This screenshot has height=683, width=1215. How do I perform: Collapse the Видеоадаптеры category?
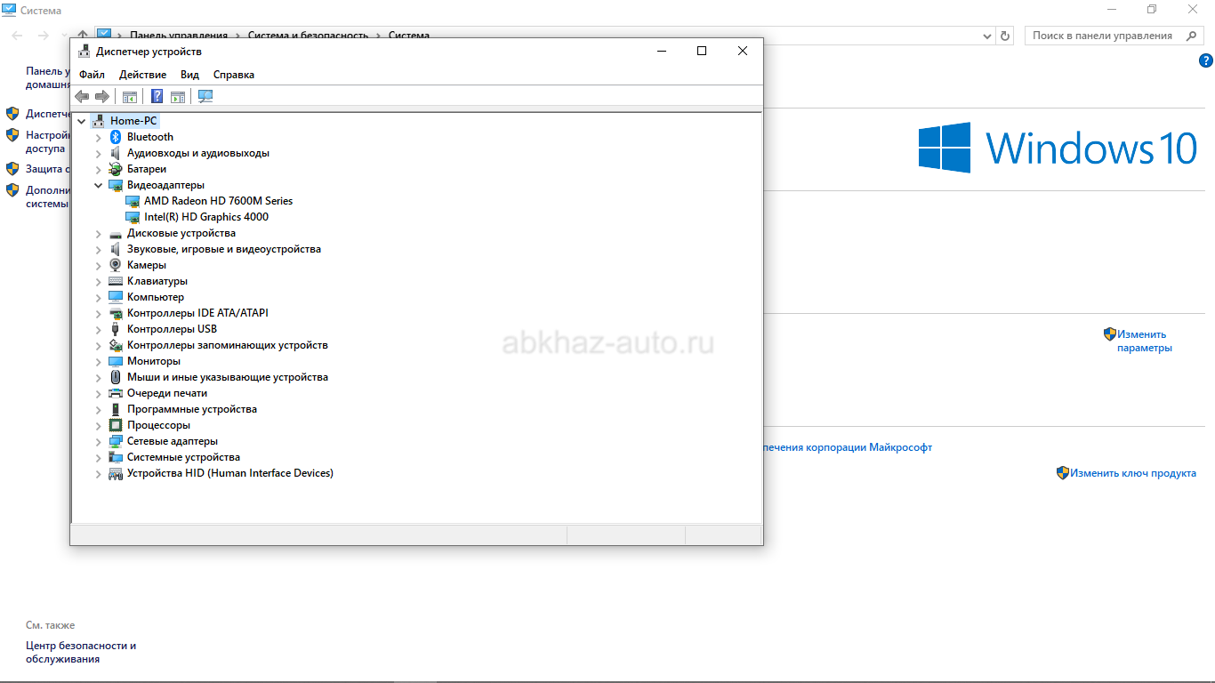point(99,185)
